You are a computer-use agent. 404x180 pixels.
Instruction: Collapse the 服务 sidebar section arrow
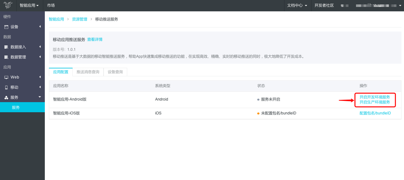click(40, 97)
